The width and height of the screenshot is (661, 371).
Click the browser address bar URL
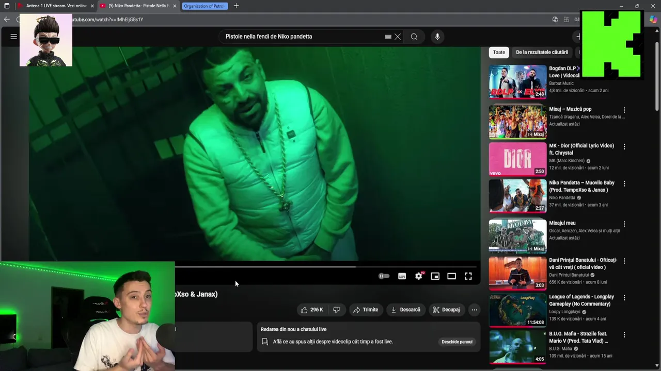tap(107, 19)
